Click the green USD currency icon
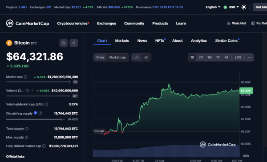267x162 pixels. pos(225,7)
